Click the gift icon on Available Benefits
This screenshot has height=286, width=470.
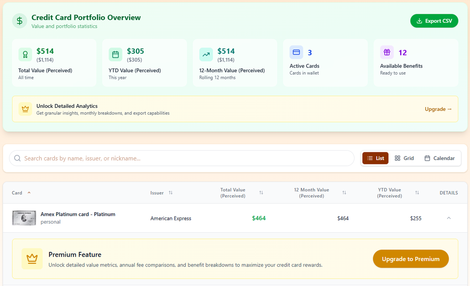387,52
